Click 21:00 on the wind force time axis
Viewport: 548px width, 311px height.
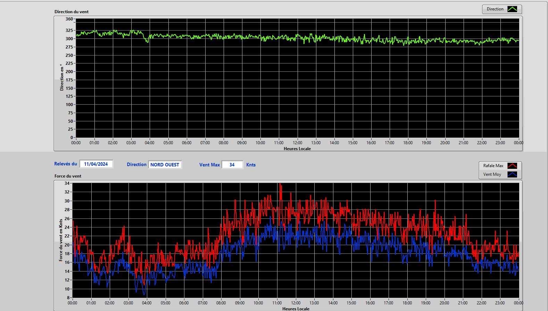[463, 303]
